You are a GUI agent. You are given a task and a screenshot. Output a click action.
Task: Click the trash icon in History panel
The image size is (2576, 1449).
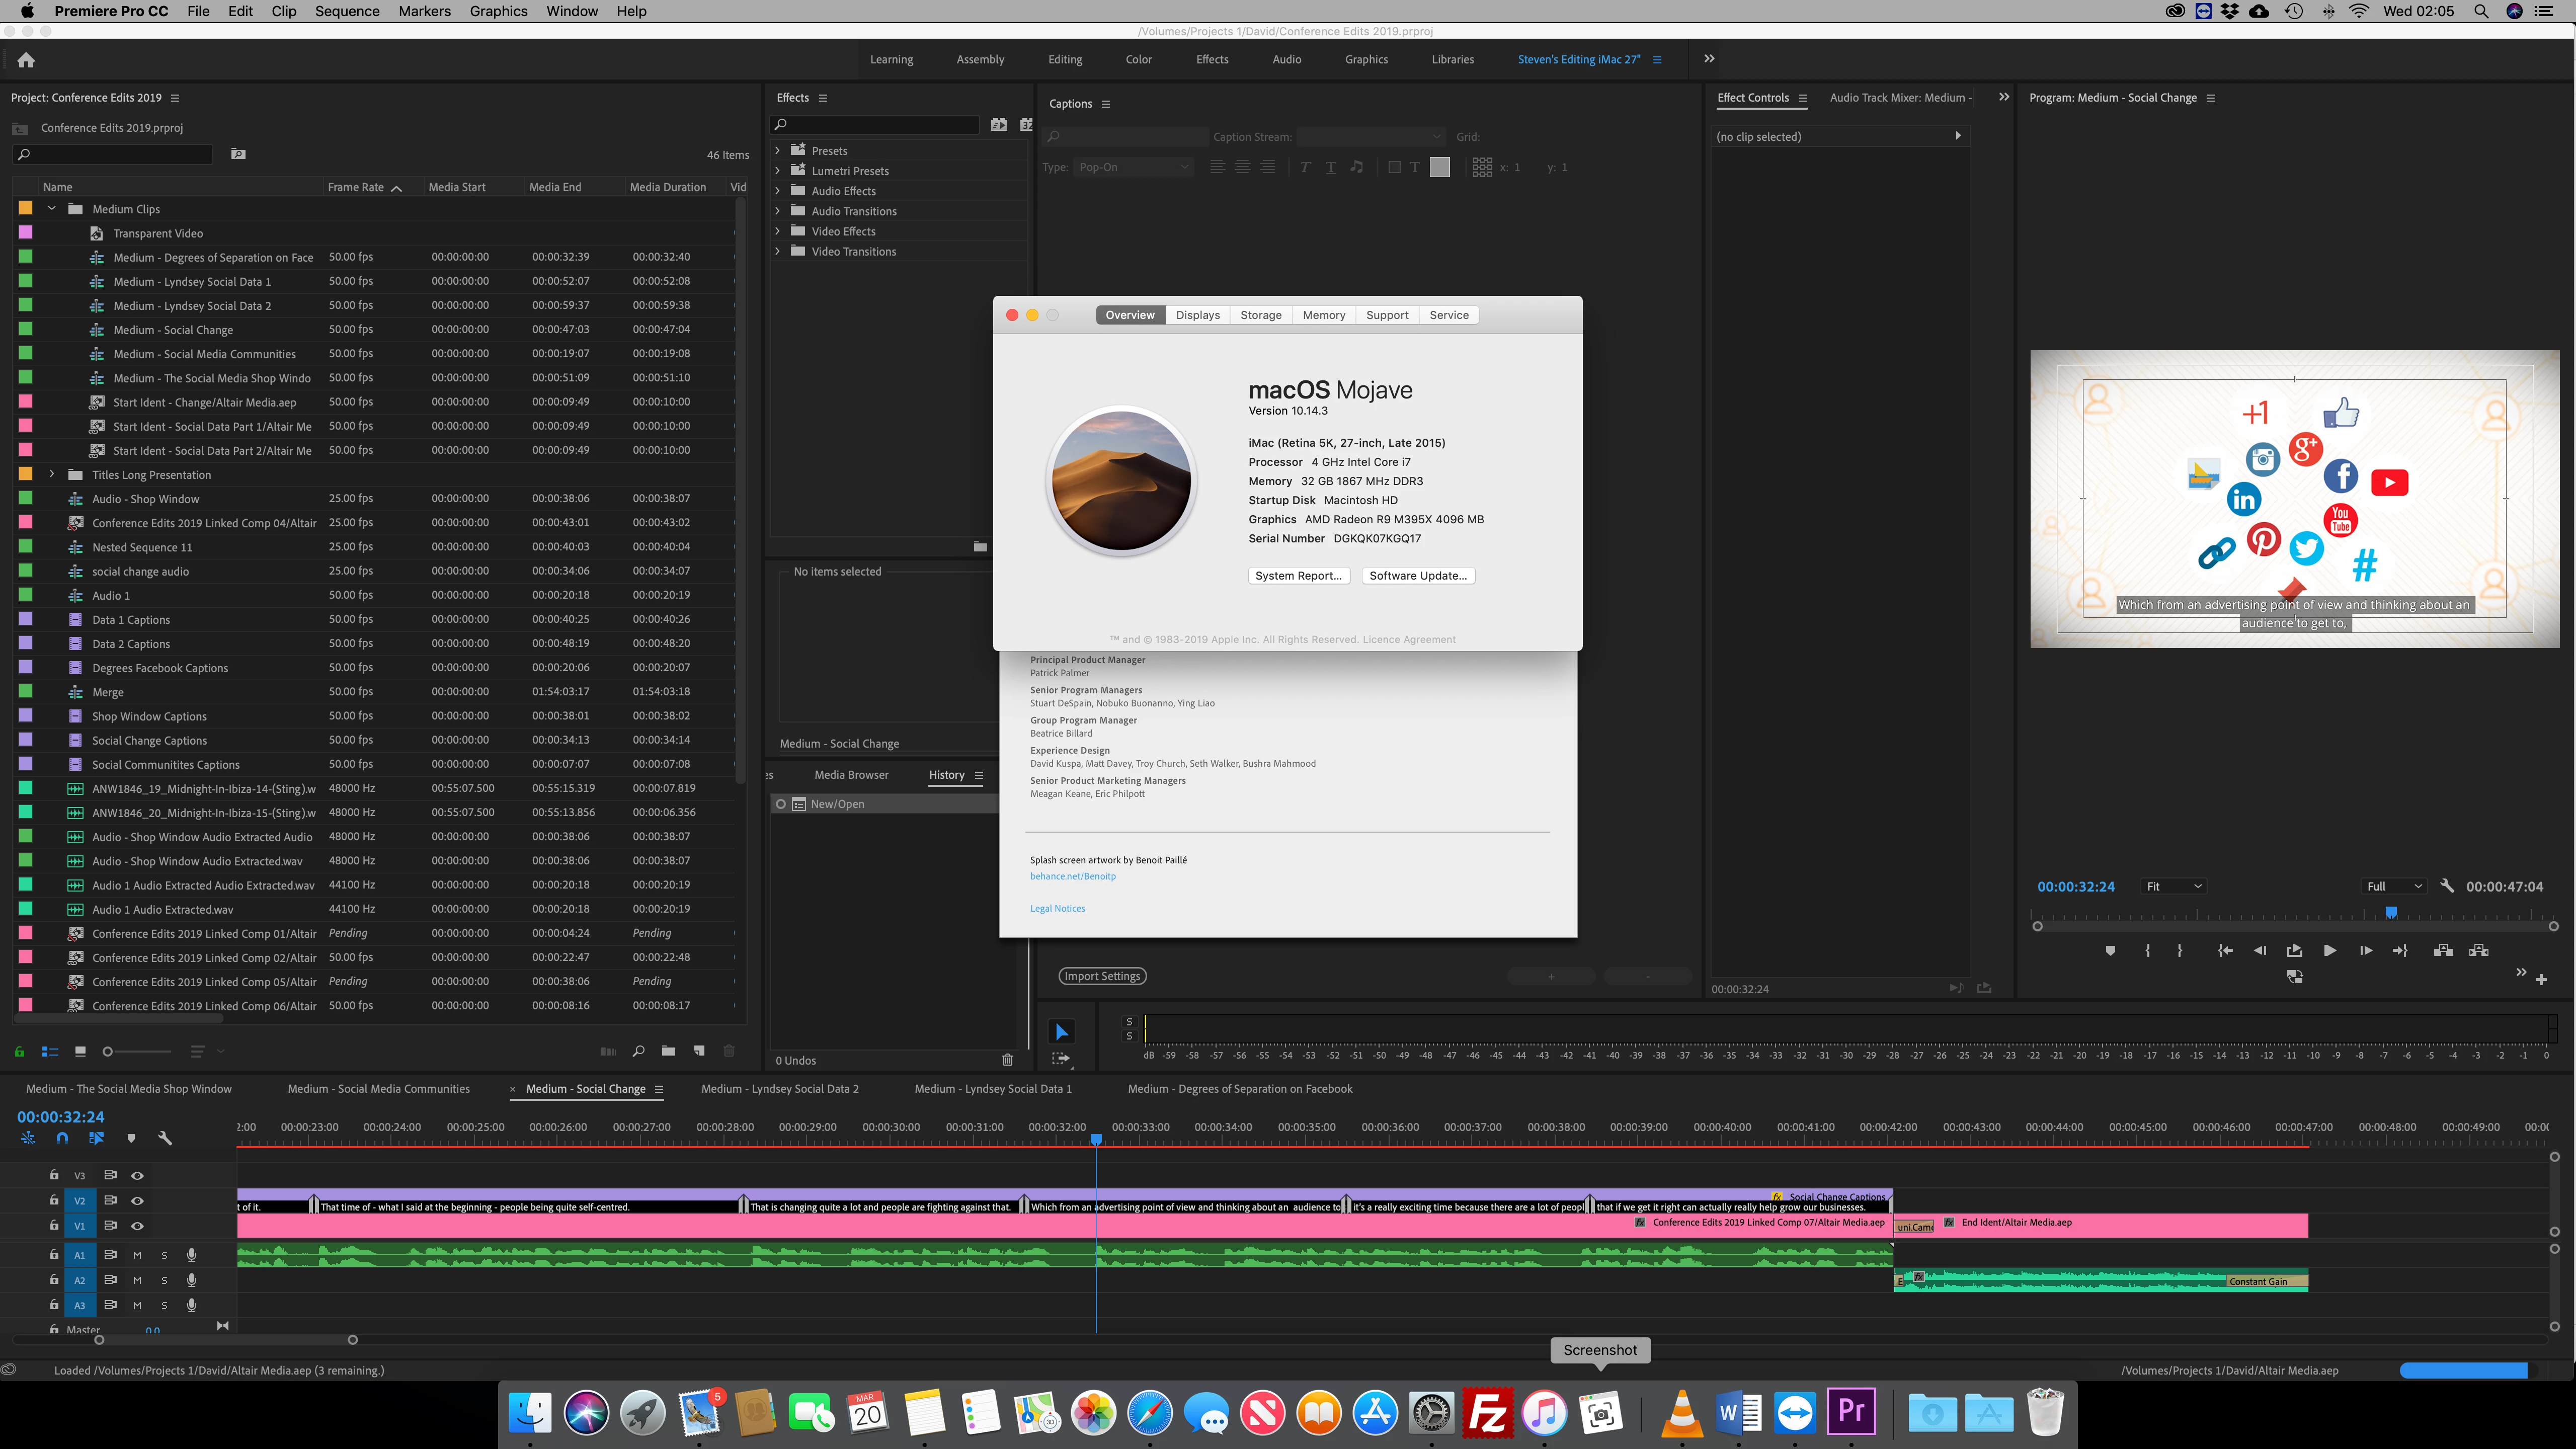(x=1007, y=1060)
